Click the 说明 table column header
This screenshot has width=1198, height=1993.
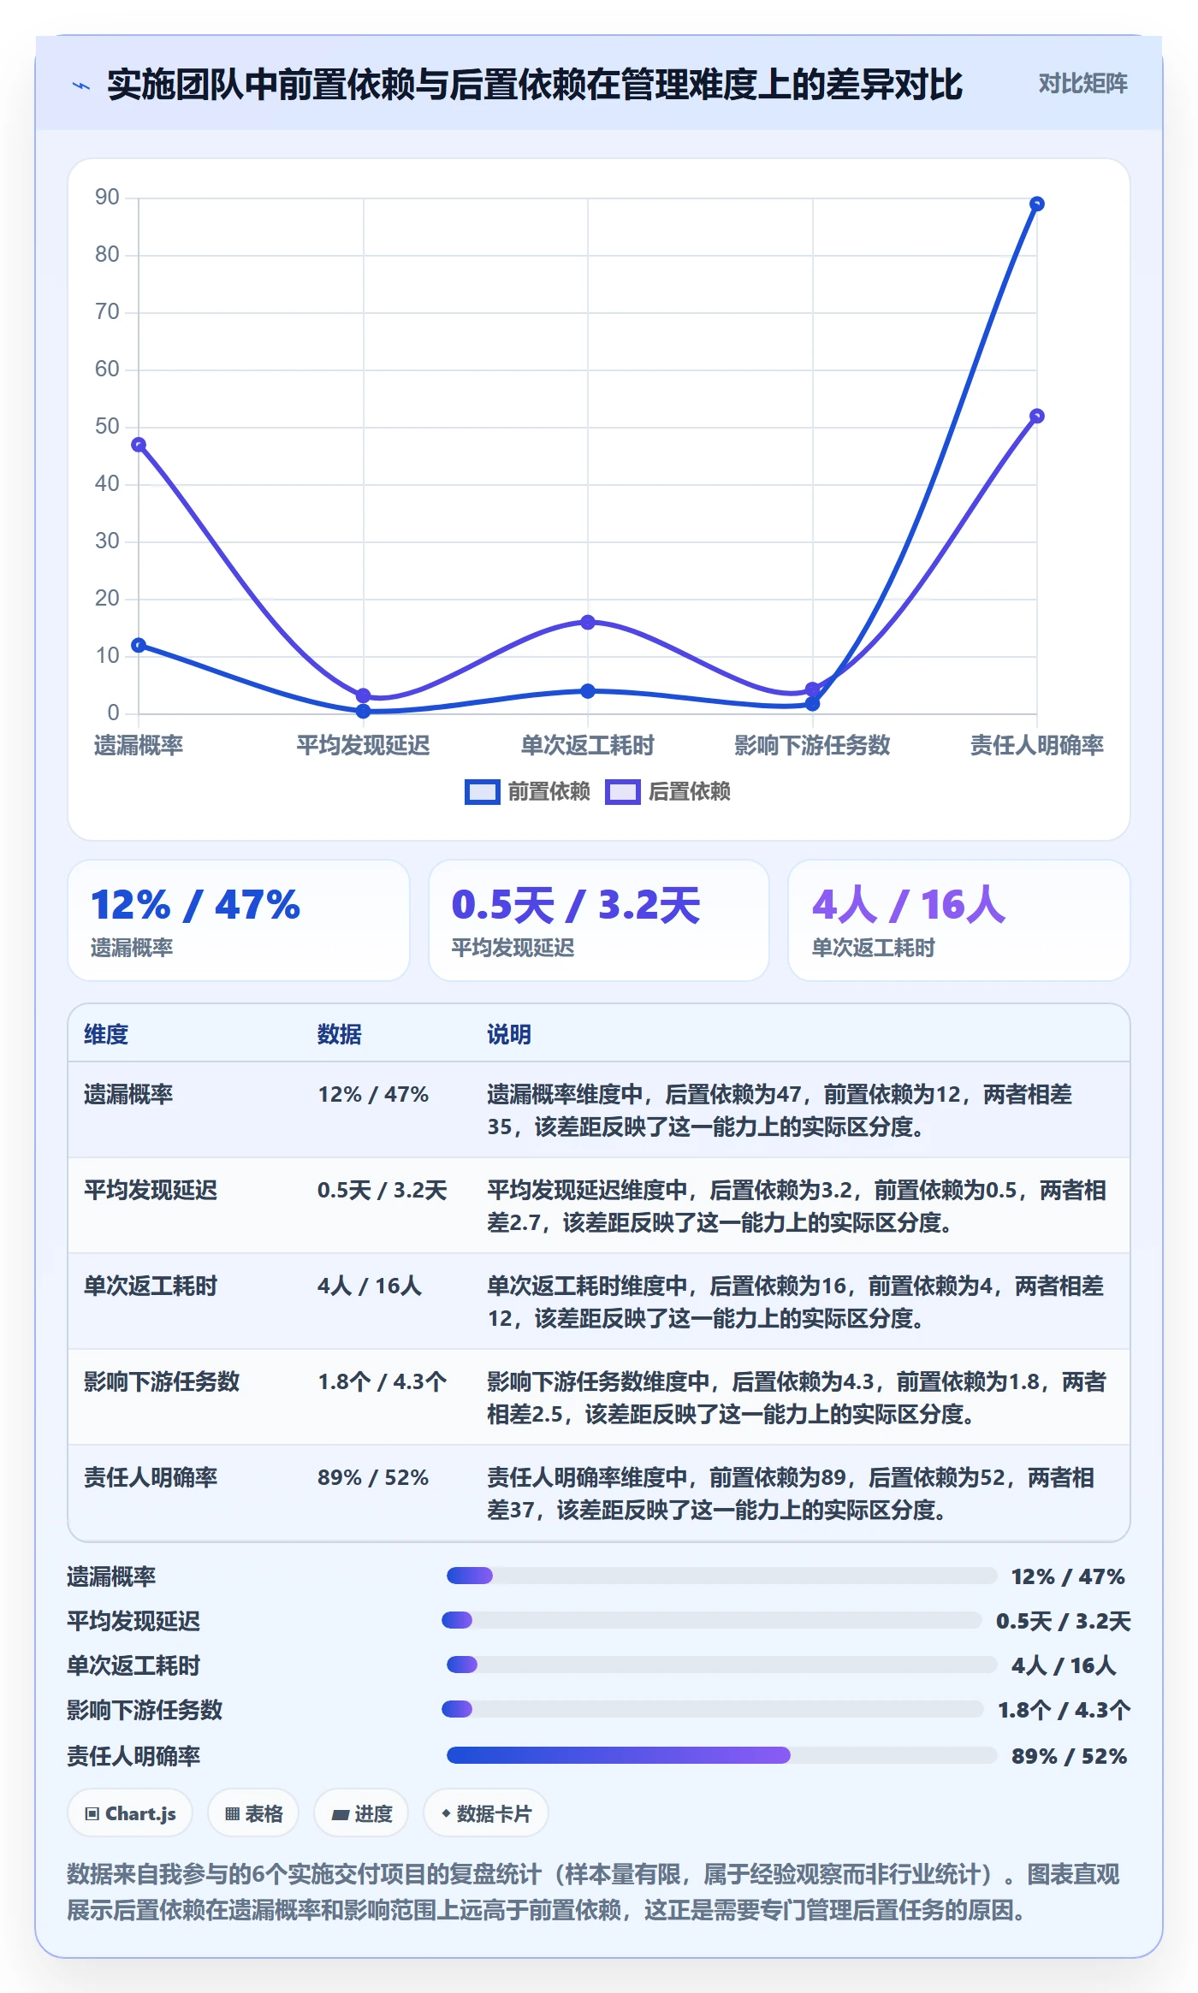509,1034
